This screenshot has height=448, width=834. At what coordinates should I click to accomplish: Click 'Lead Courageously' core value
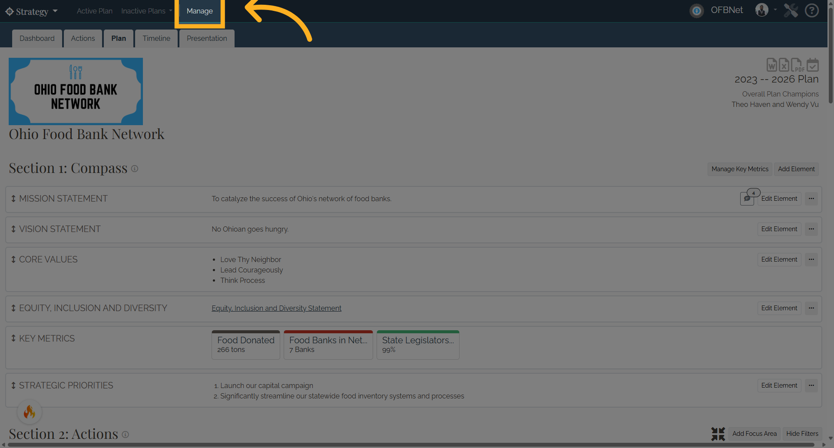(252, 270)
